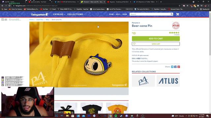The height and width of the screenshot is (118, 211).
Task: Open Steam from the taskbar
Action: click(x=121, y=116)
